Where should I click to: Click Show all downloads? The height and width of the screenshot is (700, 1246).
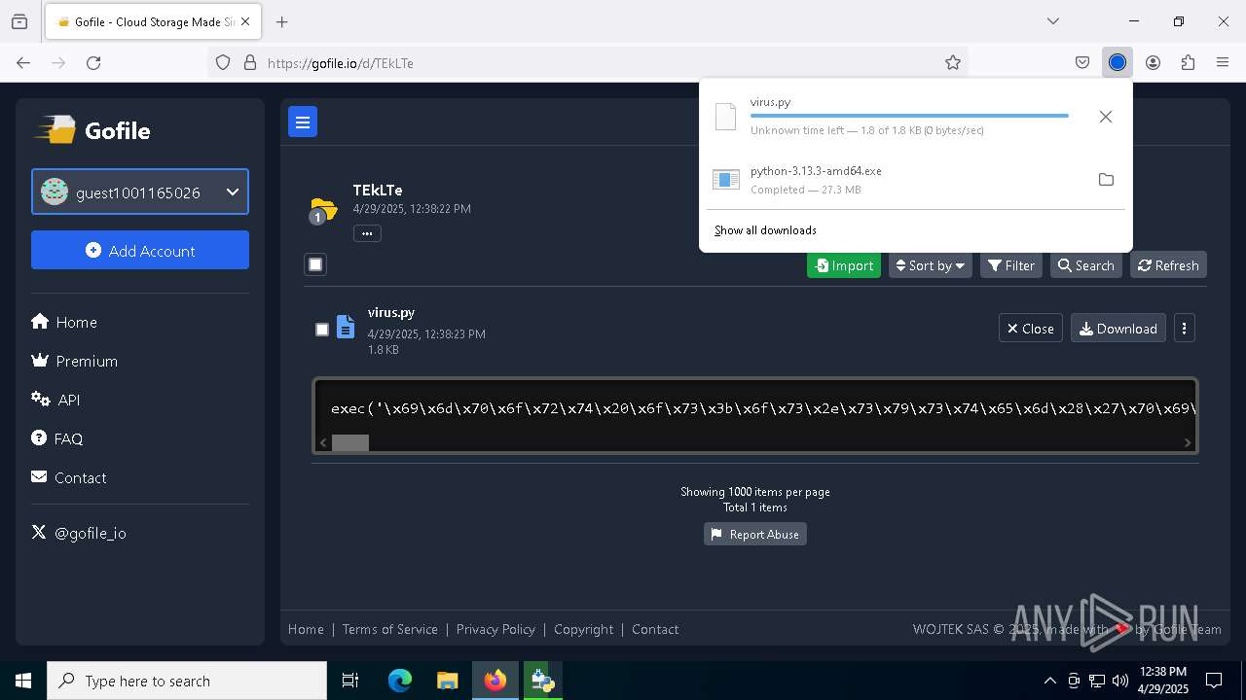pyautogui.click(x=765, y=230)
